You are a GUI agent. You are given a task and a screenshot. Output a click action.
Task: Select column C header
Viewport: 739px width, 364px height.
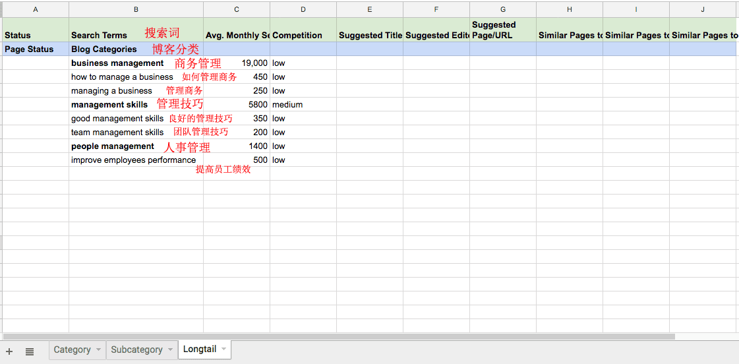click(237, 9)
